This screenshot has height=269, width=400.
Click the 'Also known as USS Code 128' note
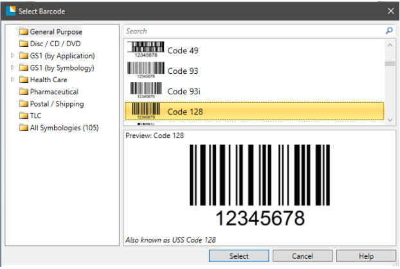(170, 240)
